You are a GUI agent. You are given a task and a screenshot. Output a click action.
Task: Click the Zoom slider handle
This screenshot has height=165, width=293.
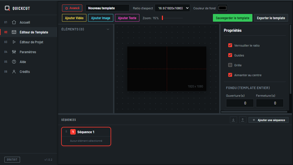tap(162, 18)
